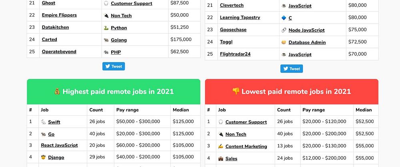Open the React JavaScript job link
Image resolution: width=400 pixels, height=167 pixels.
point(60,145)
